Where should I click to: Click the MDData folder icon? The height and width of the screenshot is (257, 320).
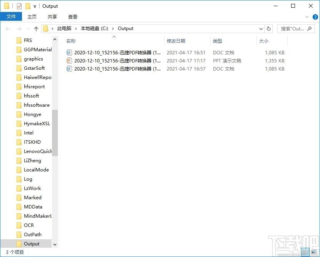point(19,207)
